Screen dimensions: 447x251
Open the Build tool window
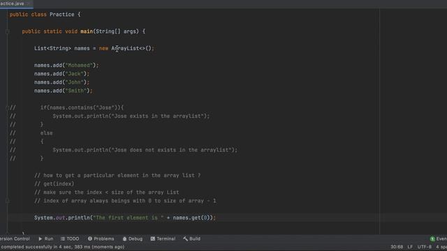point(192,238)
